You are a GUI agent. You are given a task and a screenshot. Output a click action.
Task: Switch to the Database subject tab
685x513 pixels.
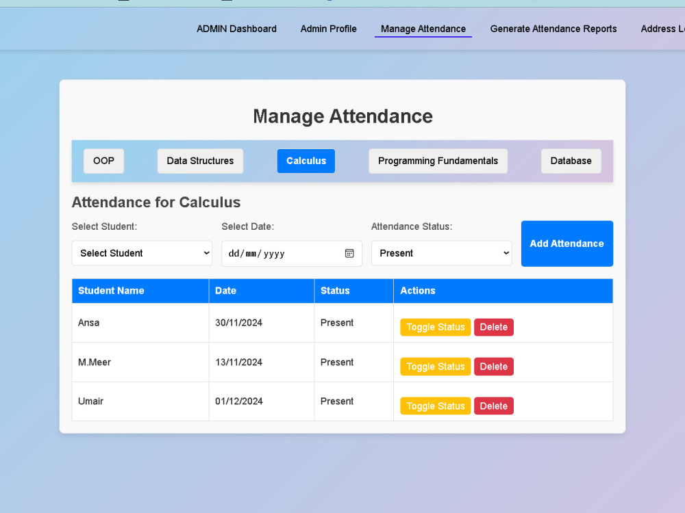pos(571,161)
